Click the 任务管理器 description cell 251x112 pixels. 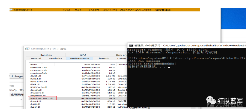[163, 10]
